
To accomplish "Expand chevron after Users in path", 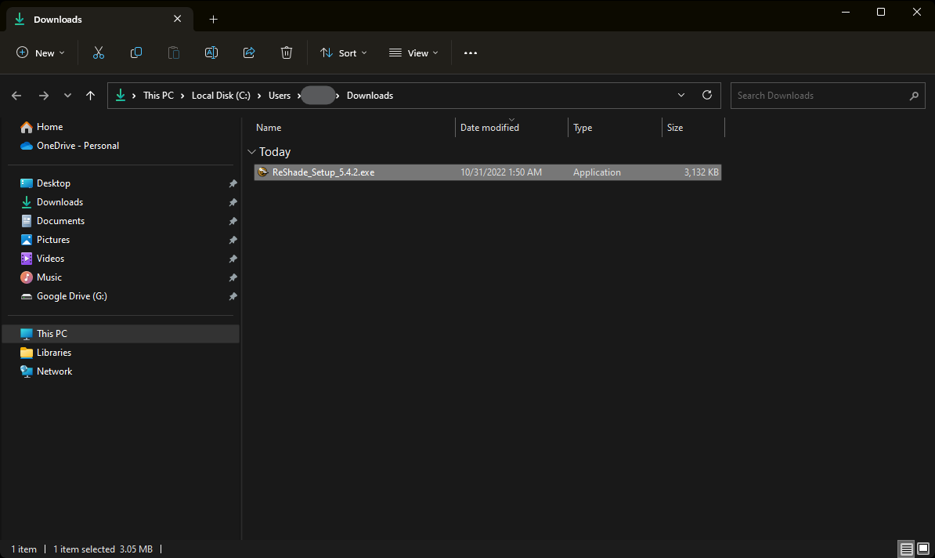I will coord(299,96).
